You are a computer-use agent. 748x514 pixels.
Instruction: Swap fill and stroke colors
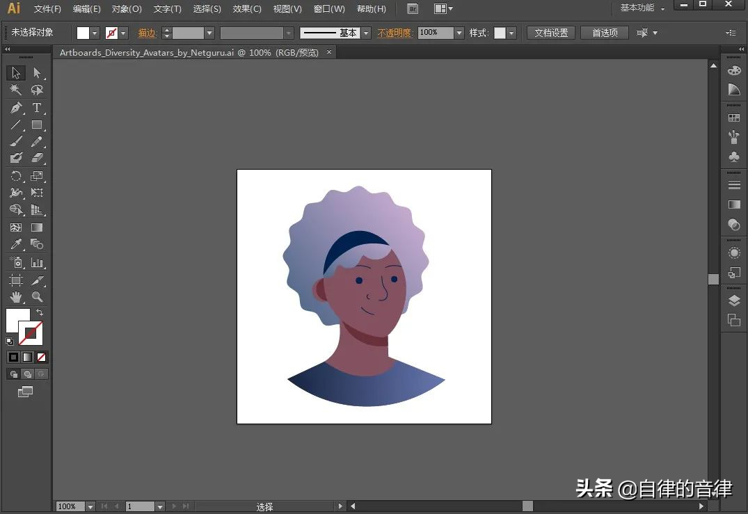point(40,312)
